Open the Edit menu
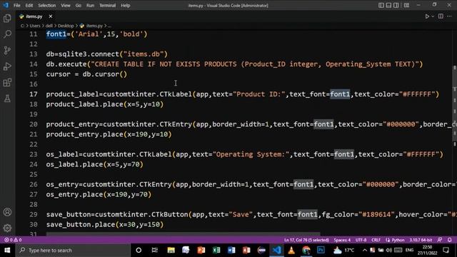This screenshot has height=257, width=457. coord(29,5)
